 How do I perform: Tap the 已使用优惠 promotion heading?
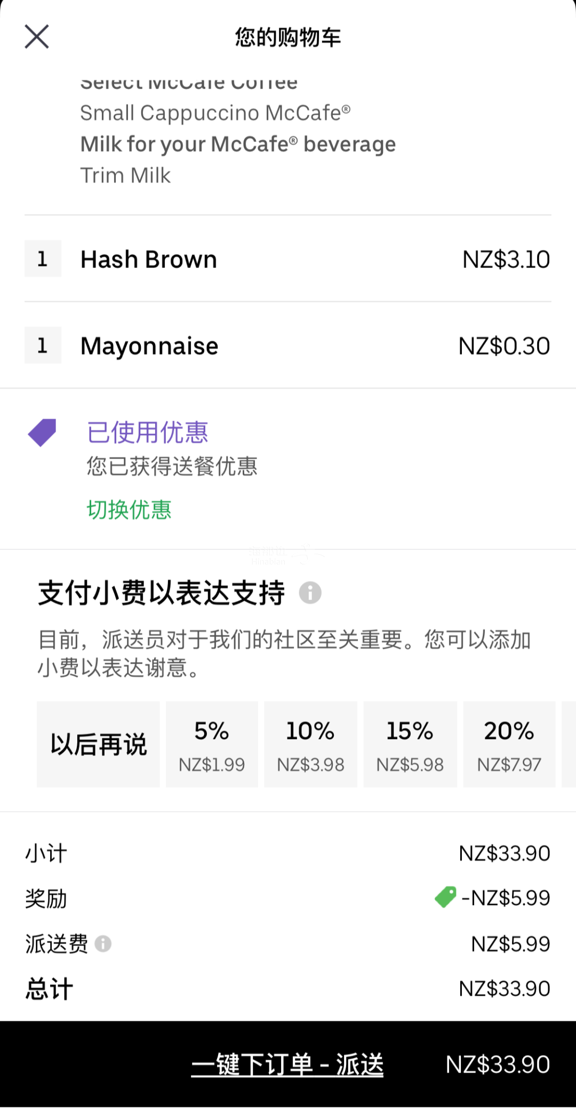[147, 432]
